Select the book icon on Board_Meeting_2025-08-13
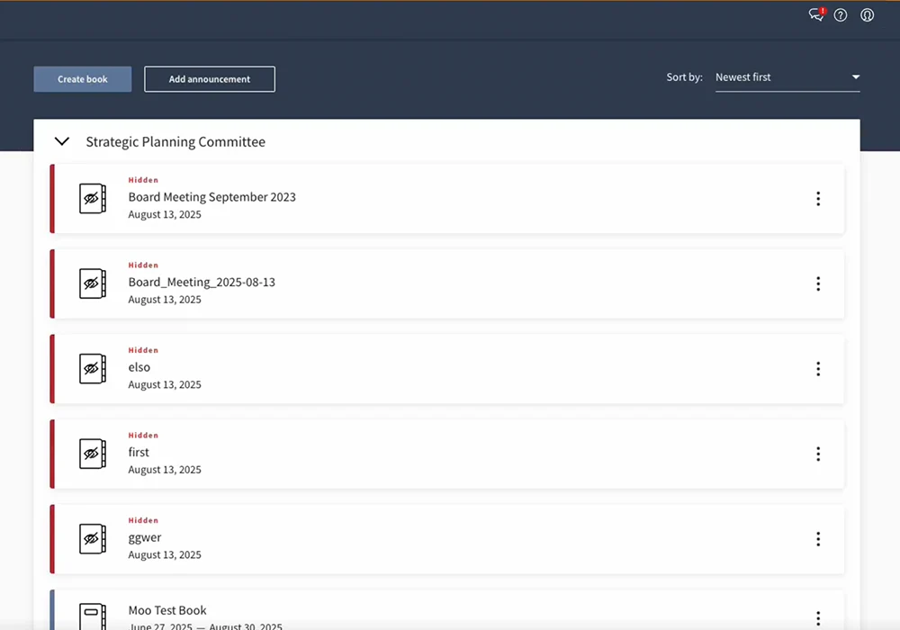 coord(92,283)
